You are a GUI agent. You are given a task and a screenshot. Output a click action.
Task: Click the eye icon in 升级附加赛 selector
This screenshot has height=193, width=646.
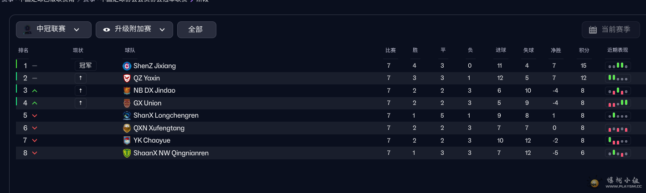(107, 30)
